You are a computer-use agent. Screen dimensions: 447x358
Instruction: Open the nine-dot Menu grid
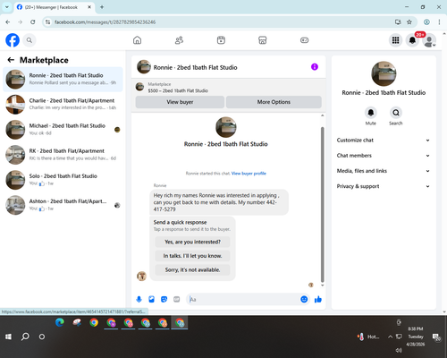point(395,40)
